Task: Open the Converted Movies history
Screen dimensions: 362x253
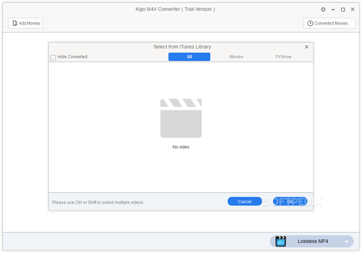Action: (330, 23)
